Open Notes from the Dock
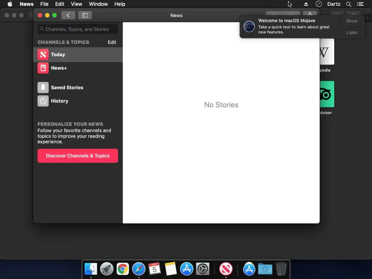This screenshot has height=279, width=372. [171, 269]
